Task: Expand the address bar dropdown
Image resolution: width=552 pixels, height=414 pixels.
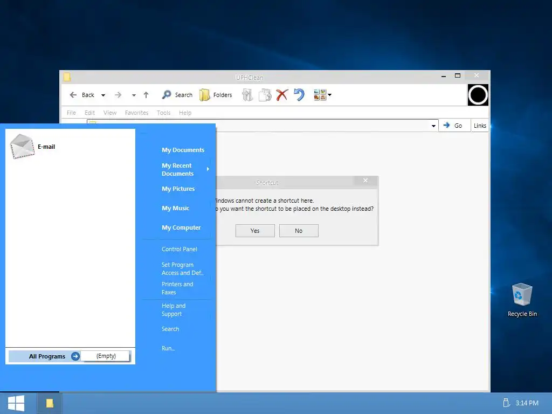Action: [433, 126]
